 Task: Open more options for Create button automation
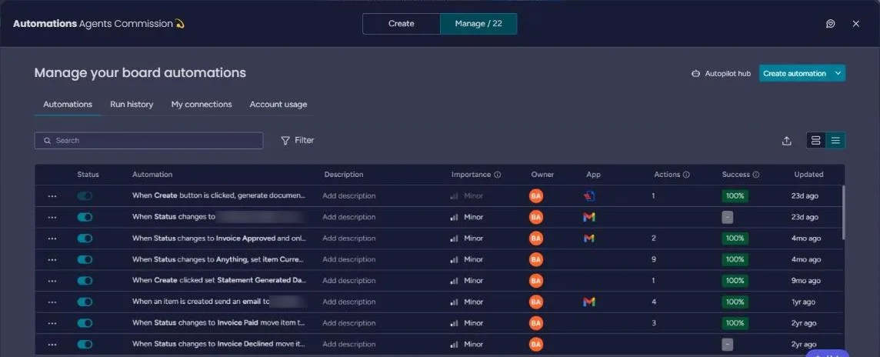tap(52, 196)
